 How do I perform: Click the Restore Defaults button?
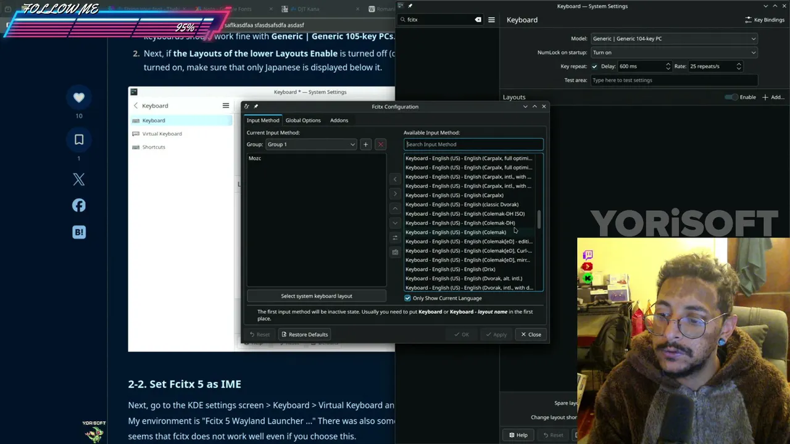304,335
